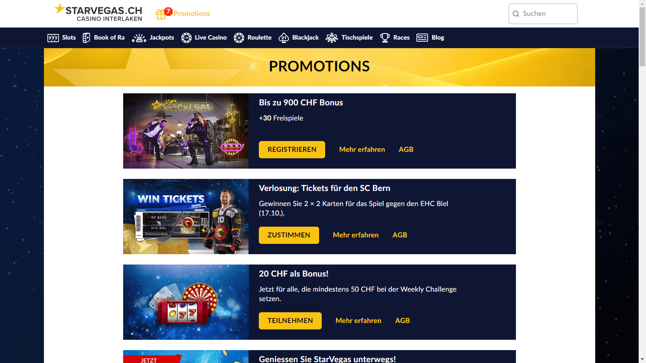Open Mehr erfahren for 900 CHF bonus
646x363 pixels.
(x=362, y=150)
